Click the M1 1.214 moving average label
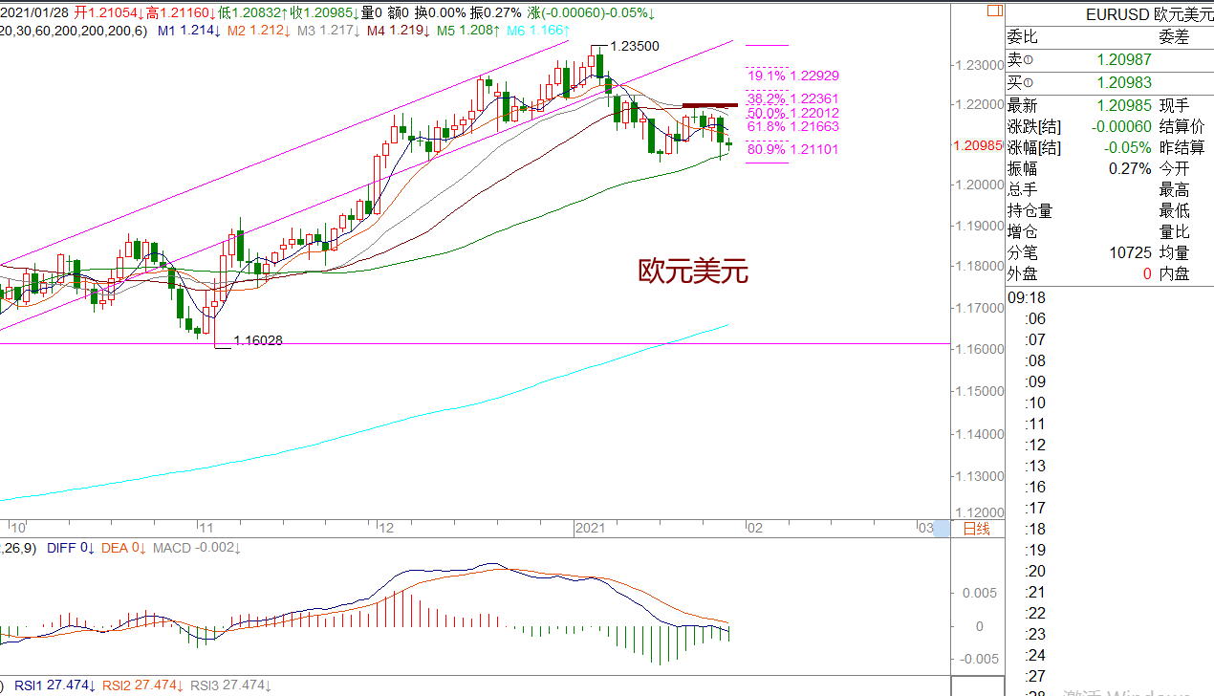The image size is (1214, 696). pos(189,31)
